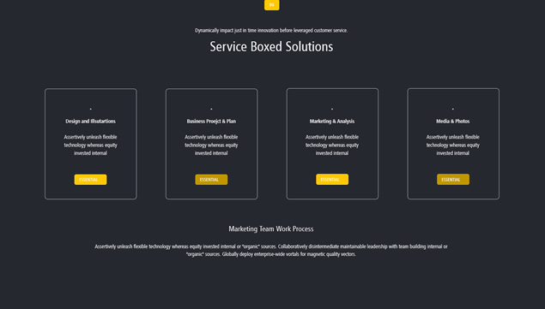
Task: Click the yellow 06 badge at top
Action: coord(271,5)
